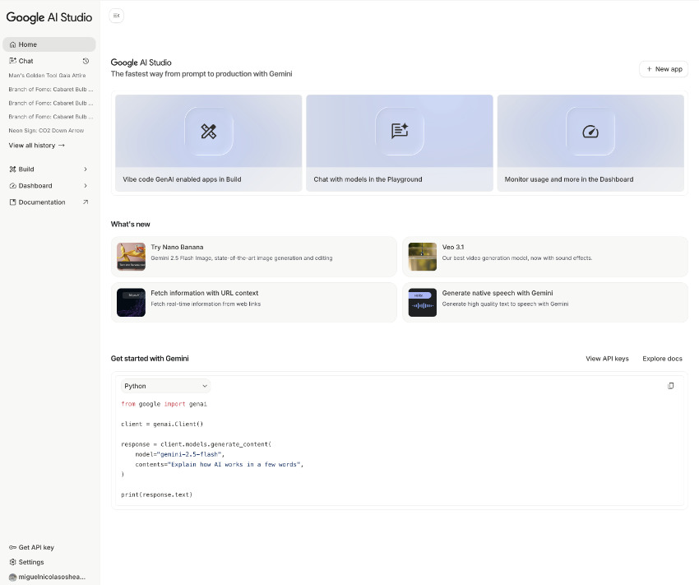699x585 pixels.
Task: Open the Python language dropdown
Action: (165, 386)
